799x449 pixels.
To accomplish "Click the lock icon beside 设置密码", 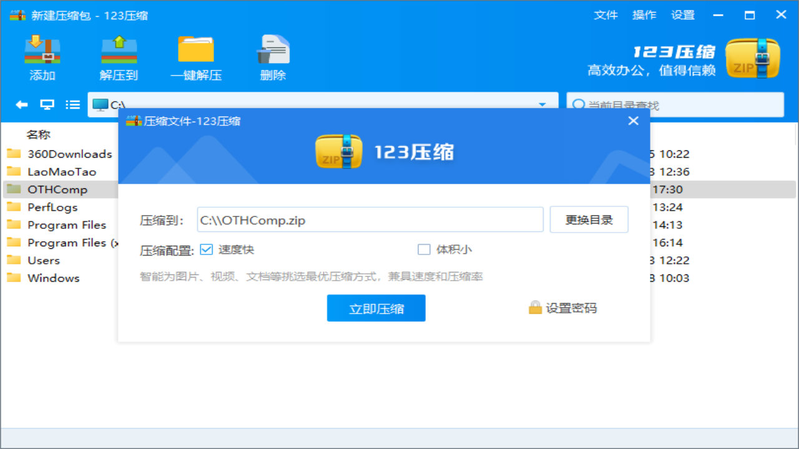I will [x=534, y=307].
